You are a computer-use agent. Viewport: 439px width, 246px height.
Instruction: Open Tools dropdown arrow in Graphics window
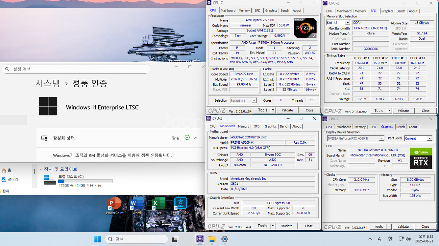[389, 227]
